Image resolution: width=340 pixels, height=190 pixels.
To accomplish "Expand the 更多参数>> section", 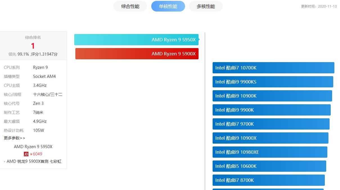I will click(14, 138).
